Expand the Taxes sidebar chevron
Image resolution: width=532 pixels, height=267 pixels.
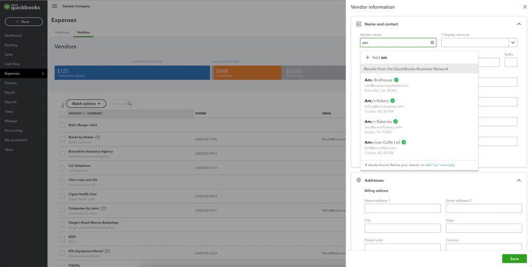pyautogui.click(x=43, y=112)
